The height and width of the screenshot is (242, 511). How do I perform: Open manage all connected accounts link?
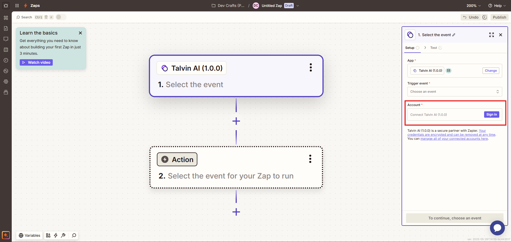(454, 139)
